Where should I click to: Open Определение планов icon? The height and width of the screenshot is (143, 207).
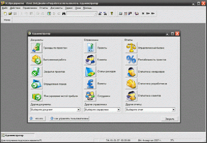tap(37, 84)
